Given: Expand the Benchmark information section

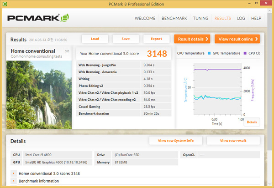Looking at the screenshot, I should click(x=14, y=181).
